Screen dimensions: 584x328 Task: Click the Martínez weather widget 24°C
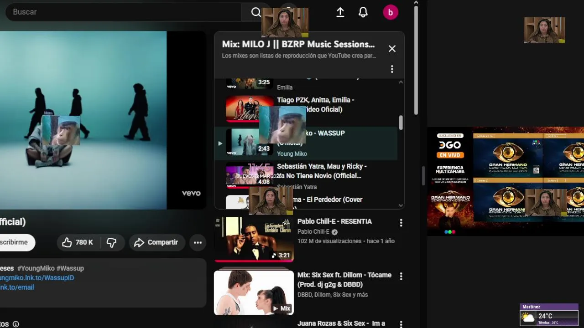[x=549, y=314]
